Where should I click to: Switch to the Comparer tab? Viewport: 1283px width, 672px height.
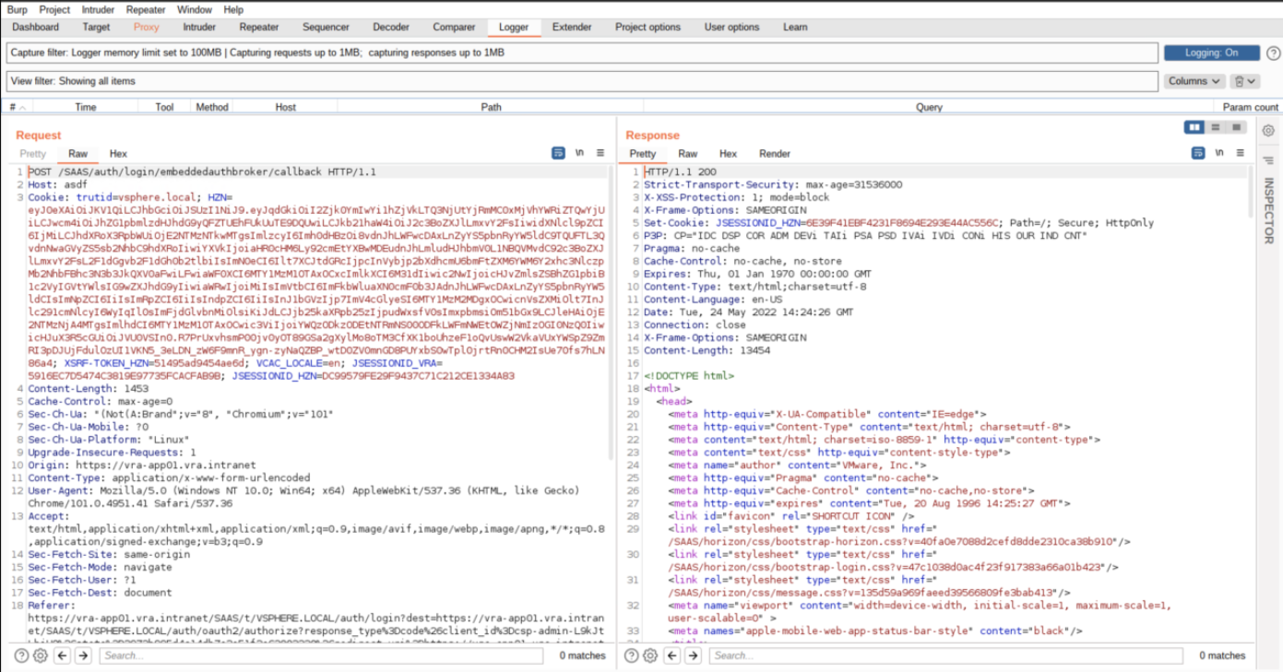(454, 27)
